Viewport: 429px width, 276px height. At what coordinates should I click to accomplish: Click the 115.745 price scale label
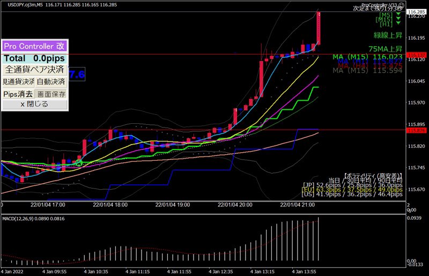point(416,168)
